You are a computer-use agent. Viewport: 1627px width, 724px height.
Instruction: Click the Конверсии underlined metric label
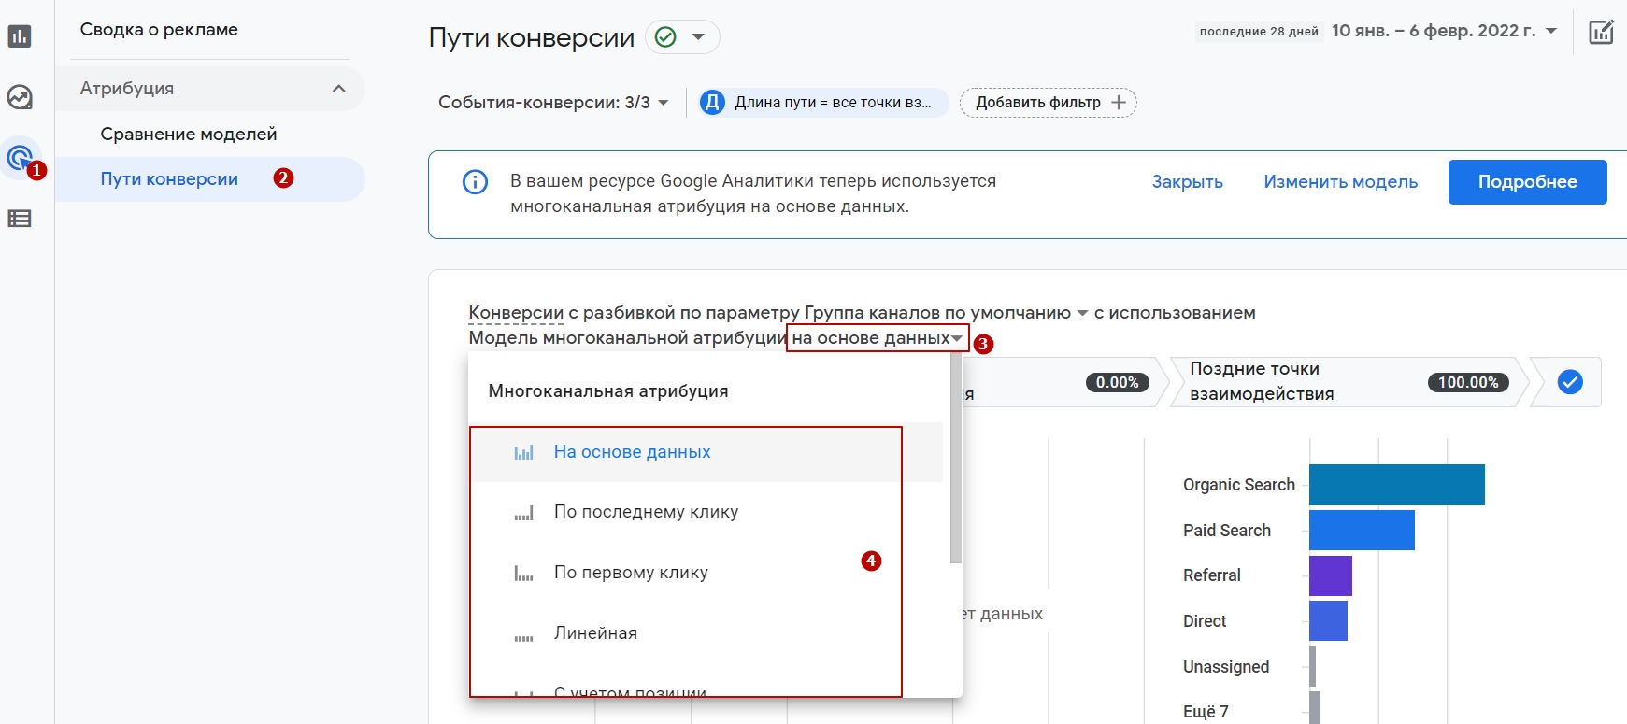pos(516,313)
